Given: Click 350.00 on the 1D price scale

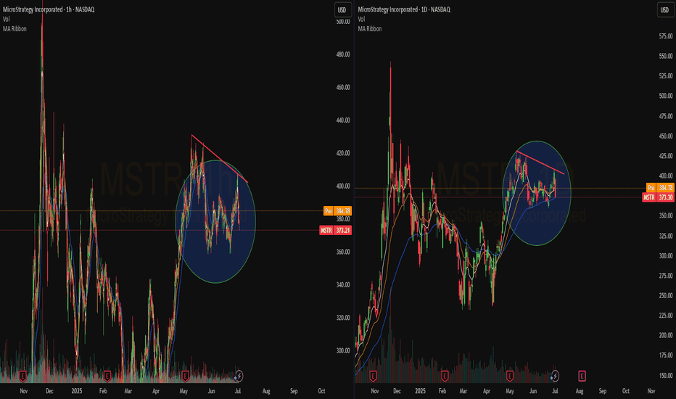Looking at the screenshot, I should 666,215.
